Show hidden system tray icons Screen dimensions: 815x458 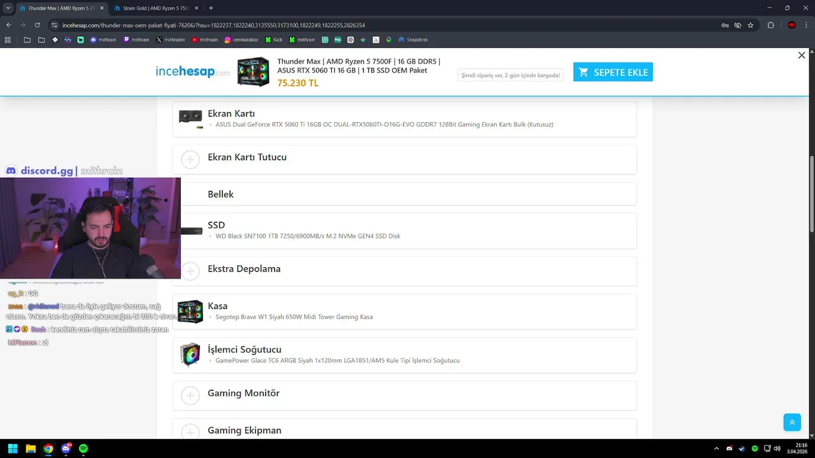pyautogui.click(x=716, y=448)
